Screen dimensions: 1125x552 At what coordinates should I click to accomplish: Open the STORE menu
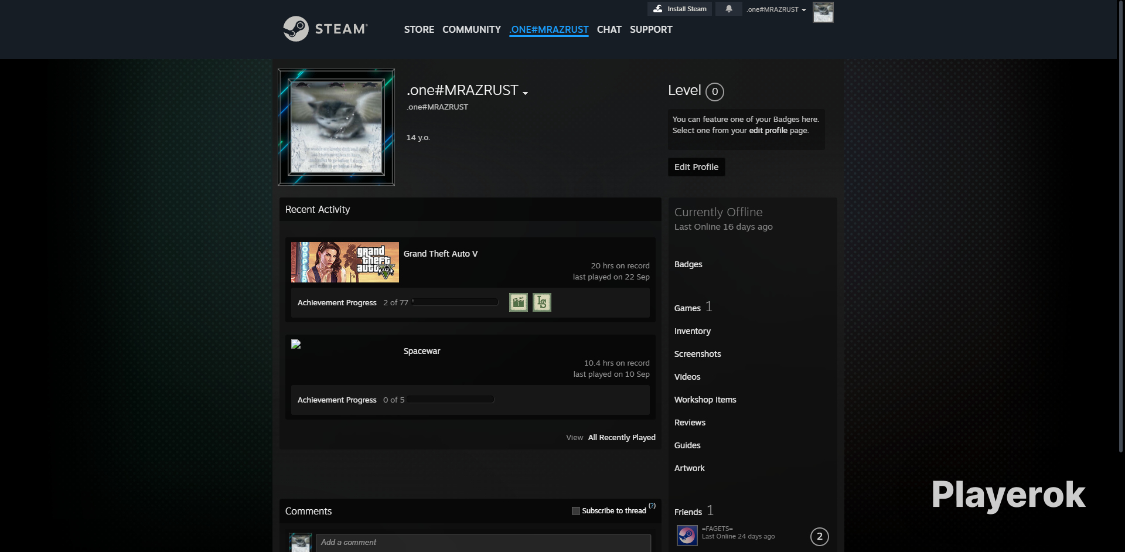point(419,29)
